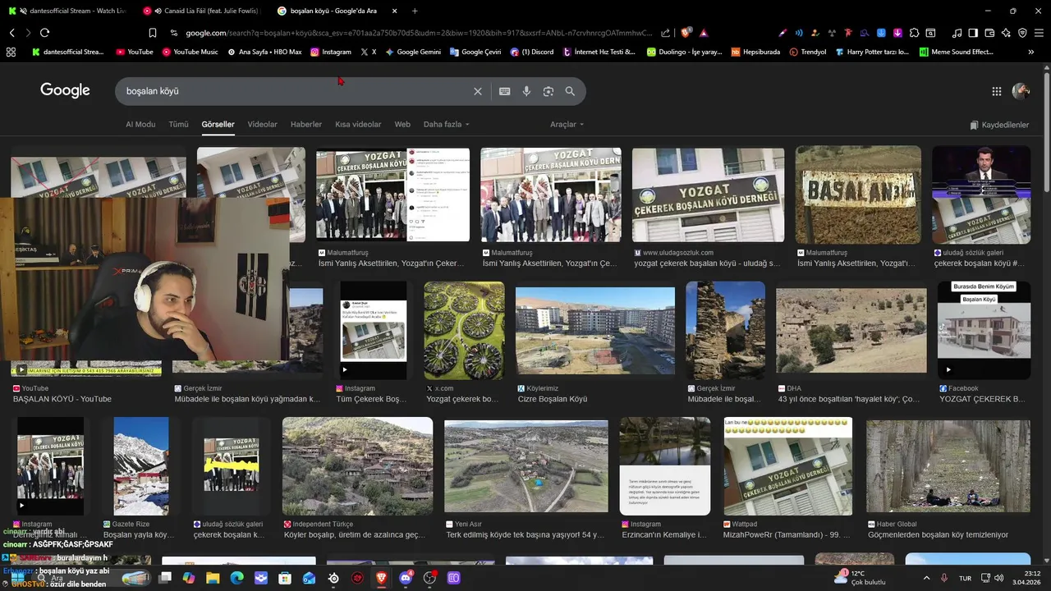The width and height of the screenshot is (1051, 591).
Task: Open the Brave Wallet icon
Action: tap(989, 33)
